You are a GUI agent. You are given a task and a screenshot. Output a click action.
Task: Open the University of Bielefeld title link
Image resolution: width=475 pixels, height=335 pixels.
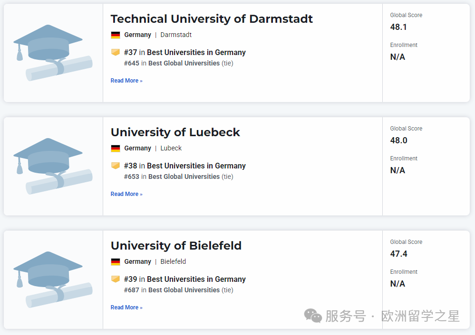click(176, 246)
